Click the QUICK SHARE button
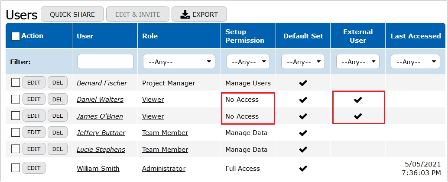The width and height of the screenshot is (448, 182). [72, 14]
